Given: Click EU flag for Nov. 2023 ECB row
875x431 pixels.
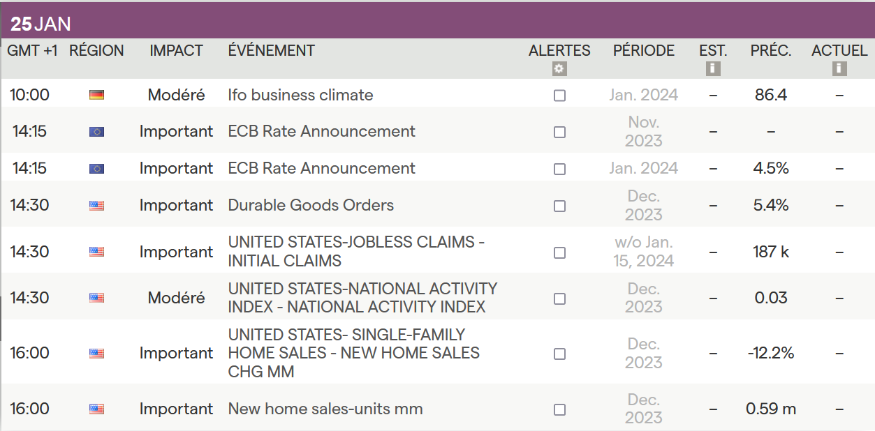Looking at the screenshot, I should click(96, 131).
